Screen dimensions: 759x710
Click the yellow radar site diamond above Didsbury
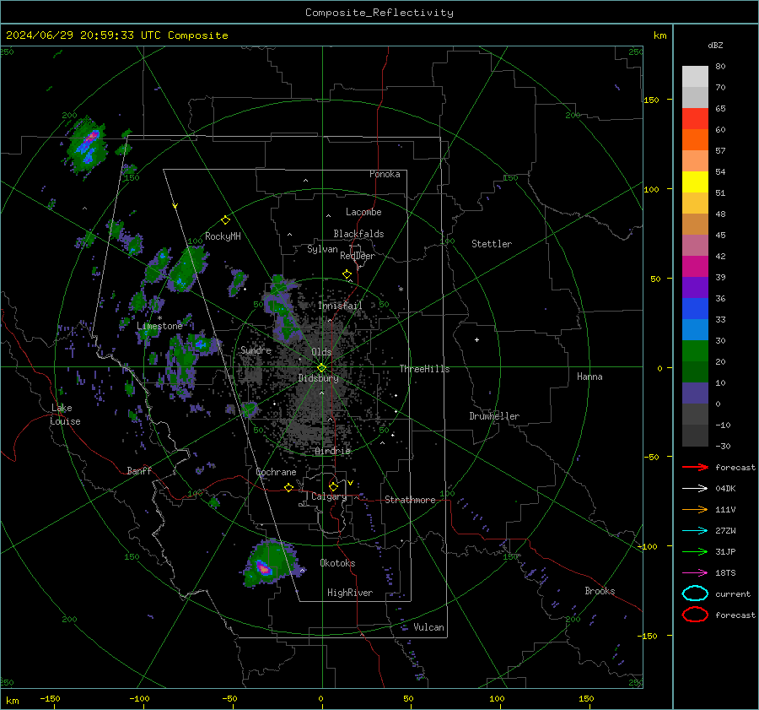pos(321,368)
